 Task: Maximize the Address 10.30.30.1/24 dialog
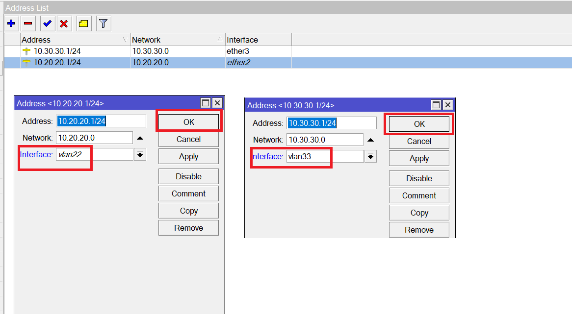[436, 105]
